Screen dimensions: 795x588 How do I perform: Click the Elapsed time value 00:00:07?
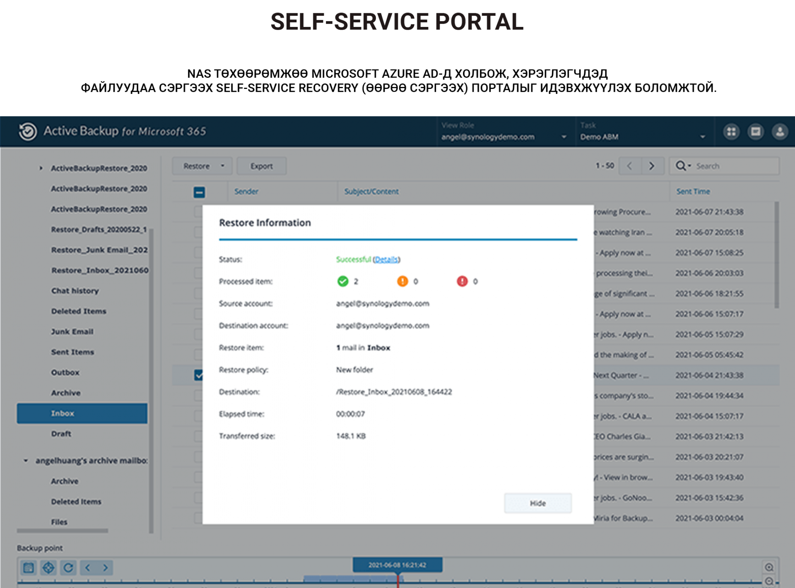coord(350,414)
